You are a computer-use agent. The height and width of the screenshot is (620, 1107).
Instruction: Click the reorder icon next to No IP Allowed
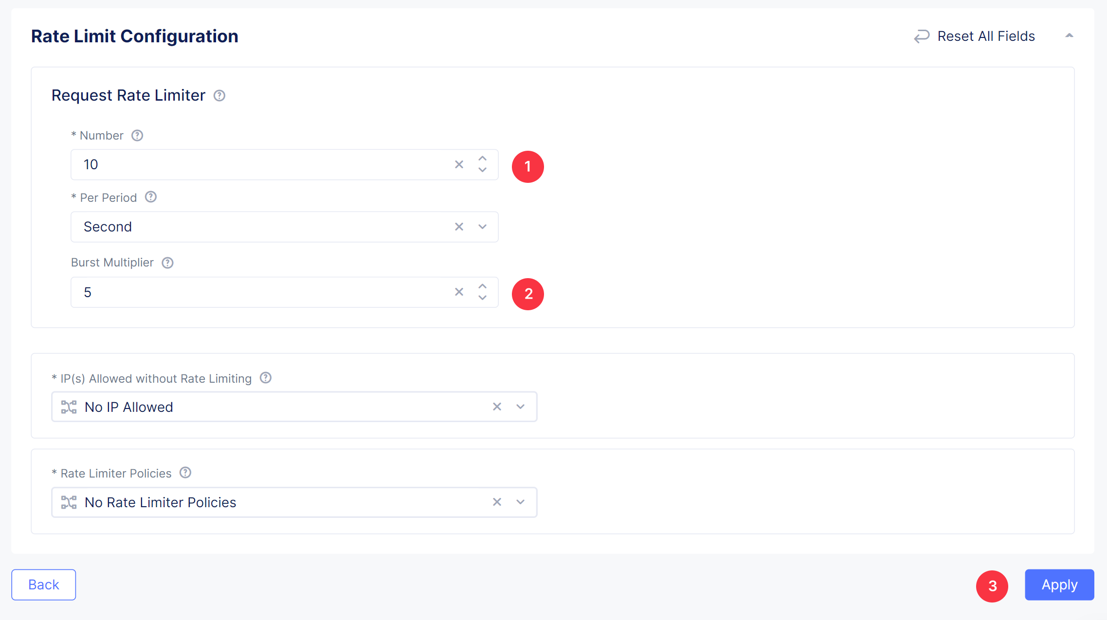point(69,407)
